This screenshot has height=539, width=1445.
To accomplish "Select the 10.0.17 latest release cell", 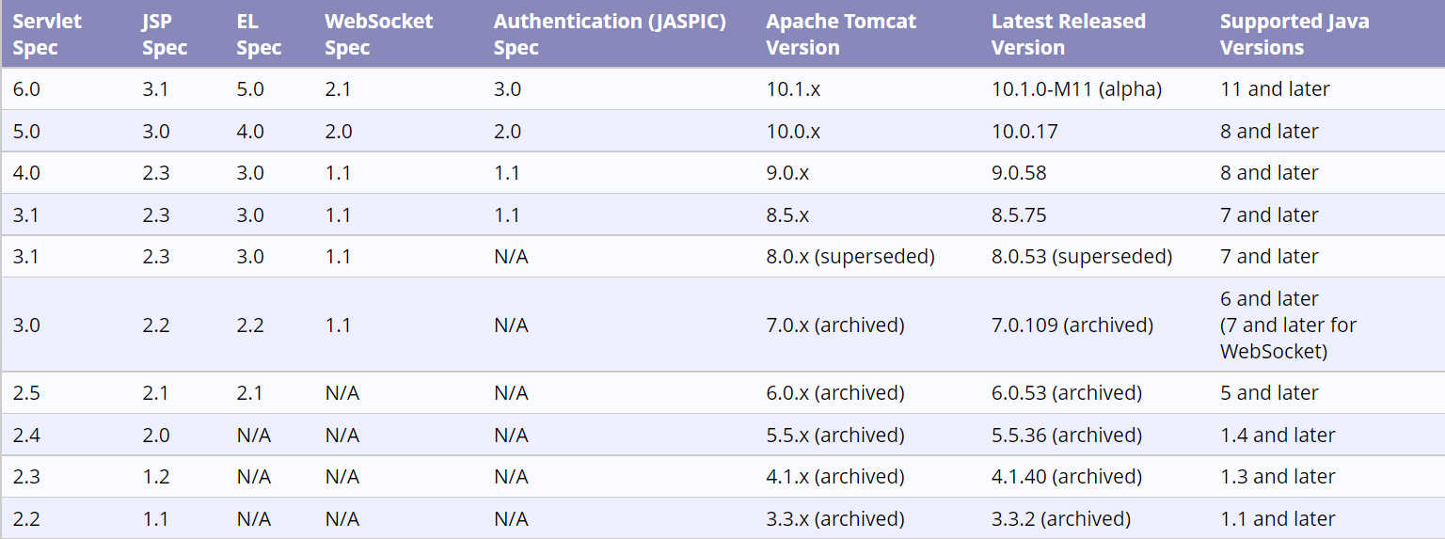I will coord(1024,132).
